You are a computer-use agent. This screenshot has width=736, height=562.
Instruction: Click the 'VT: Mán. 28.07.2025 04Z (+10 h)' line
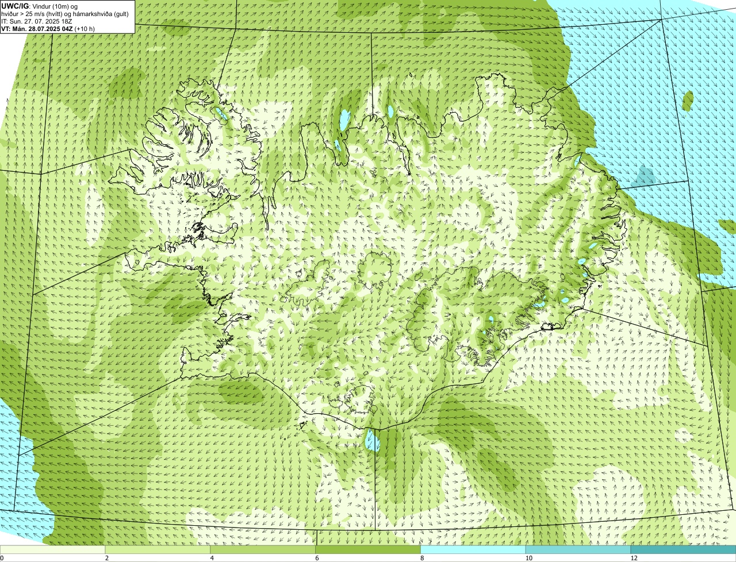tap(48, 29)
